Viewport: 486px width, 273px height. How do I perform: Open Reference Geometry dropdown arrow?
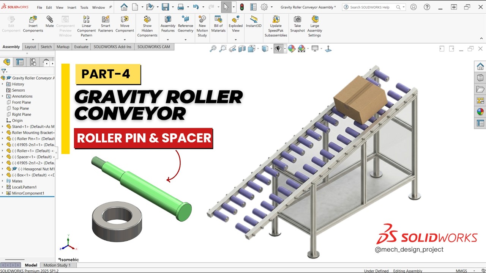pos(185,39)
